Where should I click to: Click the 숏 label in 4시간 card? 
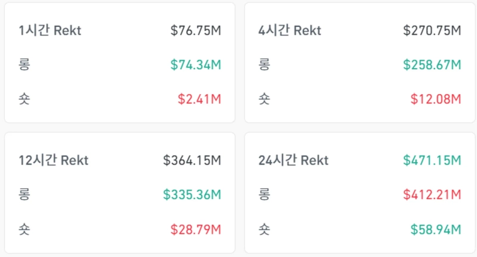point(264,99)
